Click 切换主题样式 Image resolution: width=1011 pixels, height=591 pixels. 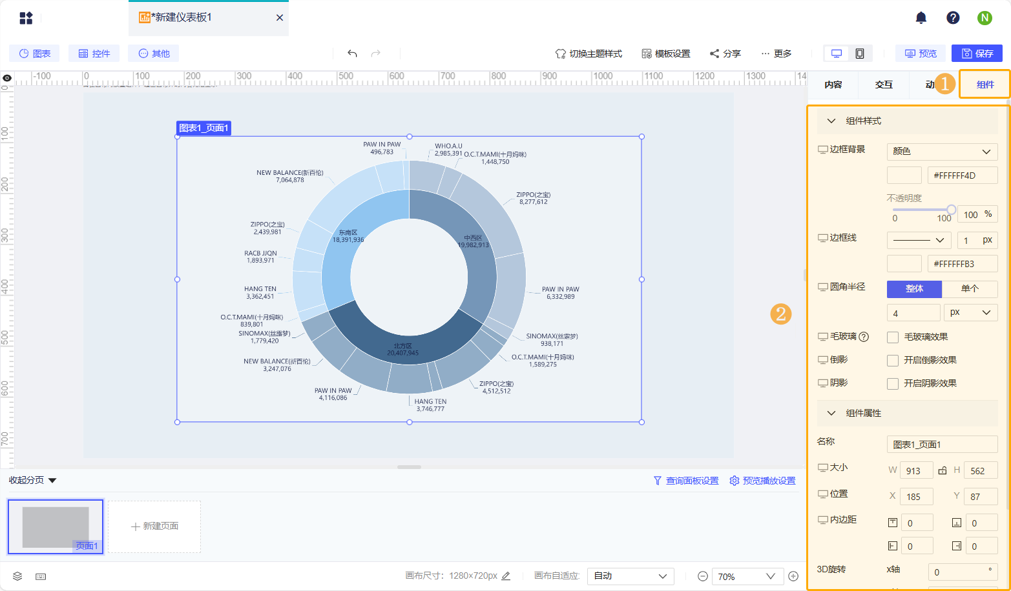pyautogui.click(x=589, y=54)
